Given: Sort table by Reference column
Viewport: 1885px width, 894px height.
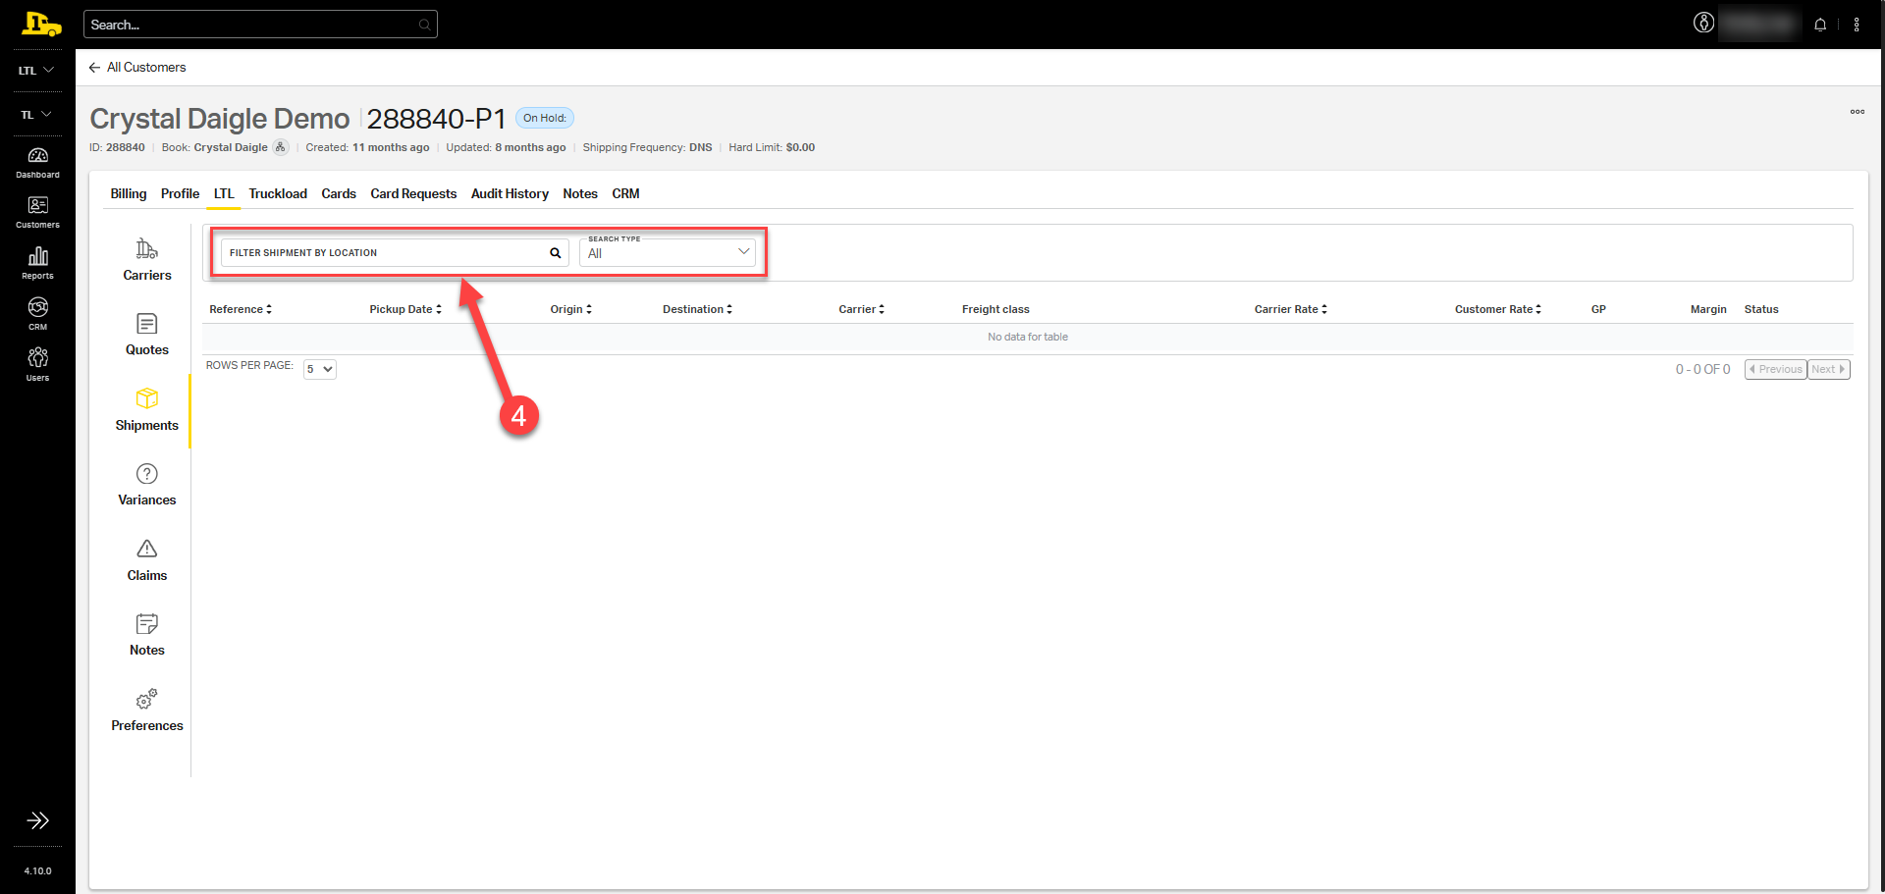Looking at the screenshot, I should (x=241, y=309).
